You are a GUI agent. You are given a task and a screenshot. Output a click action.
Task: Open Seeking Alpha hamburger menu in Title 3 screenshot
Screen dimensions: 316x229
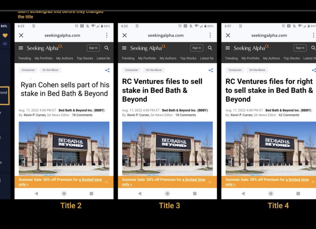tap(125, 48)
